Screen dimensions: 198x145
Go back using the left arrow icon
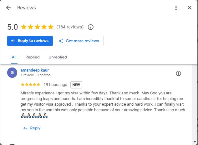[x=8, y=8]
